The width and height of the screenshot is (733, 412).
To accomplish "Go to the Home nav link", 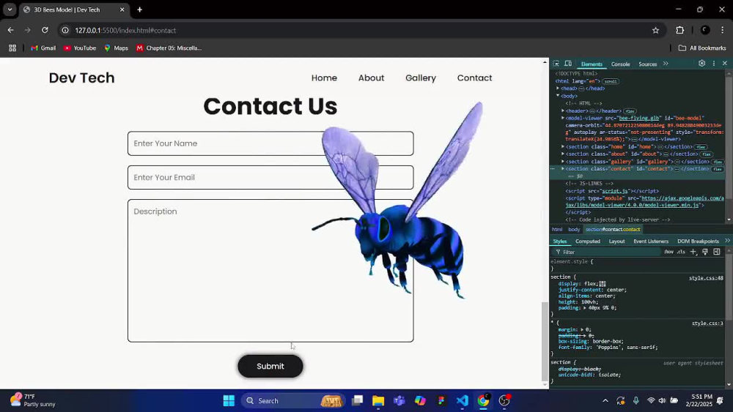I will click(324, 78).
